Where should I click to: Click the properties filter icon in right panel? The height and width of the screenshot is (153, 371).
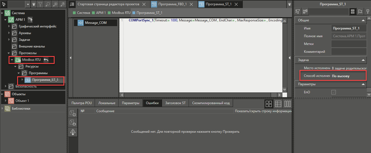click(x=298, y=11)
